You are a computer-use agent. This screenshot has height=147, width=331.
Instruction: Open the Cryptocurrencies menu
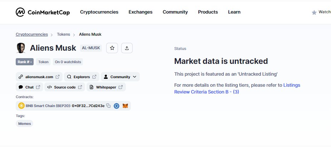pos(99,12)
